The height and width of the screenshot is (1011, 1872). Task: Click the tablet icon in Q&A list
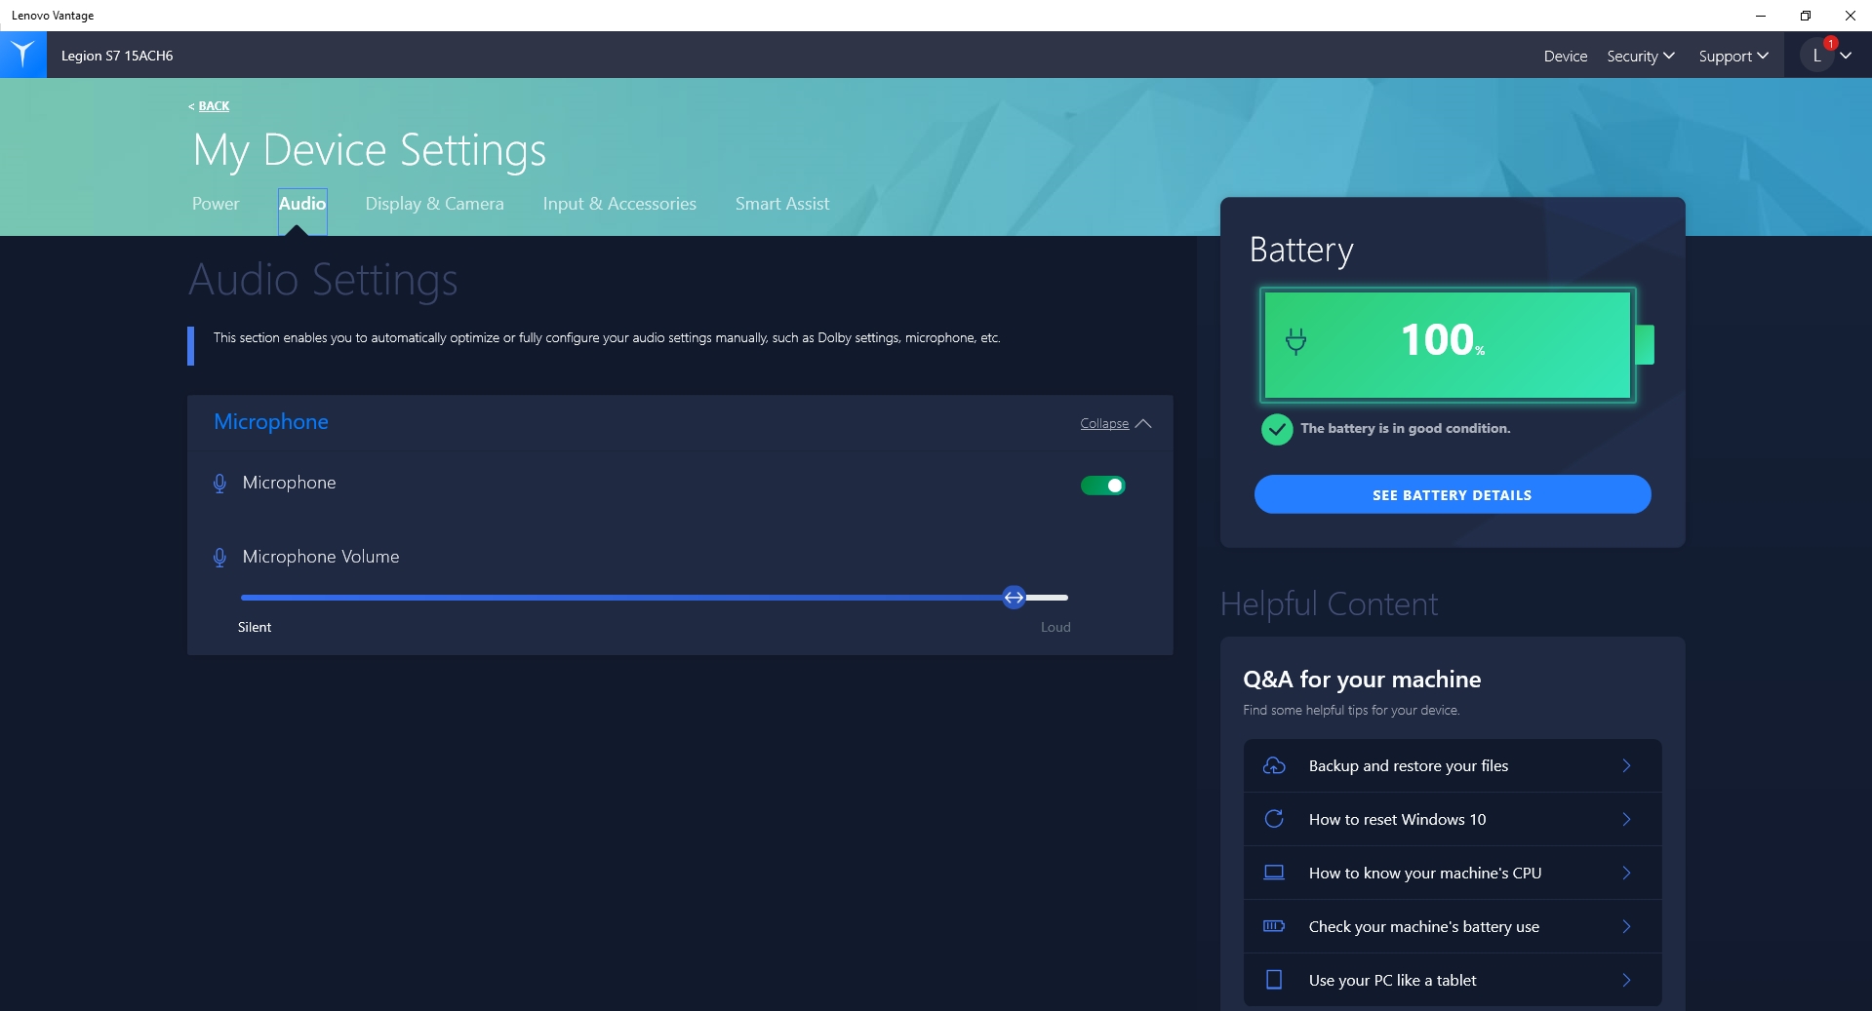[x=1274, y=980]
